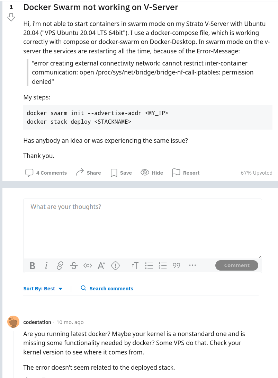Insert a block quote with the quote icon
Screen dimensions: 278x378
point(176,265)
